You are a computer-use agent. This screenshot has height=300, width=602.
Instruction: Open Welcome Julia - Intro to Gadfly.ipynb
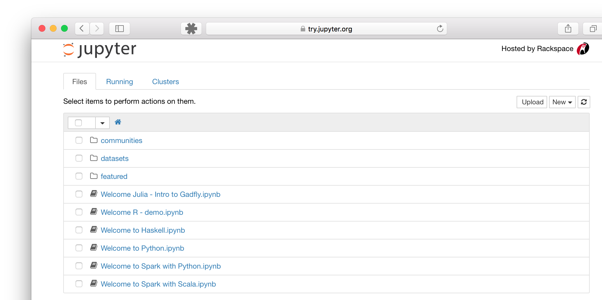point(160,194)
